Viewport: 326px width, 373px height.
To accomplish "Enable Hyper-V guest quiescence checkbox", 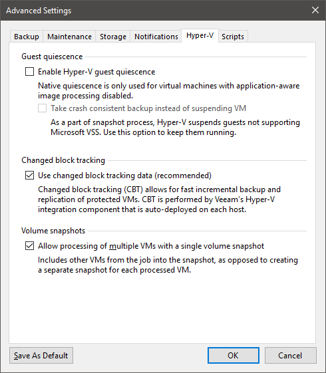I will tap(29, 72).
